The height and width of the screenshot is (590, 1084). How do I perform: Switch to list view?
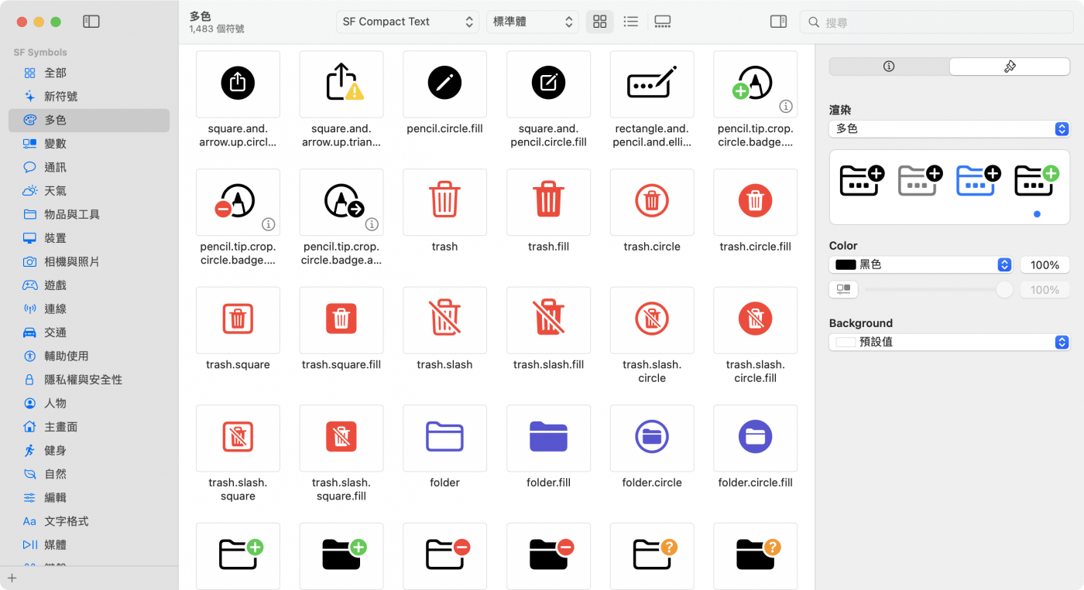[631, 22]
